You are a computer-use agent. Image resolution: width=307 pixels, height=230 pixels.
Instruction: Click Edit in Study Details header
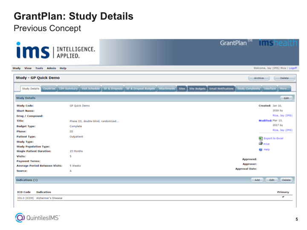[286, 98]
